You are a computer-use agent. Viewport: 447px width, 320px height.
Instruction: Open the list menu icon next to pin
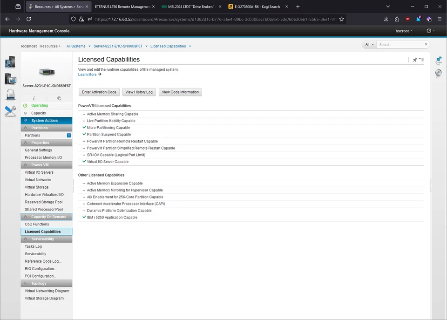[x=422, y=60]
